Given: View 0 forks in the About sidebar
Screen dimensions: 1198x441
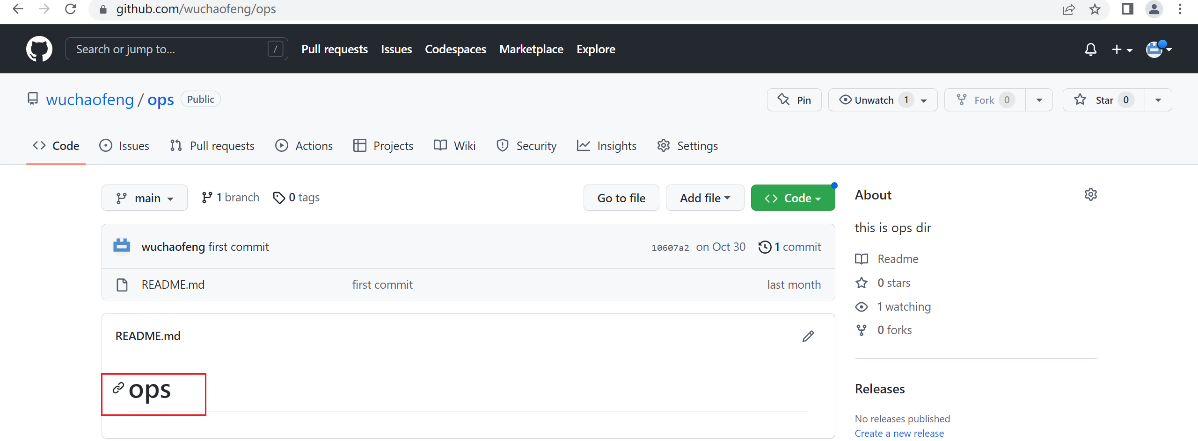Looking at the screenshot, I should pos(884,330).
